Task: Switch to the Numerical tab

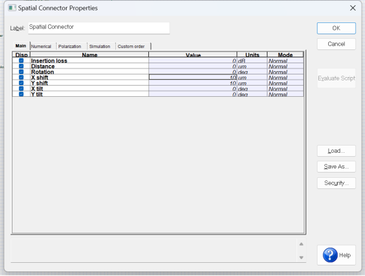Action: pos(42,46)
